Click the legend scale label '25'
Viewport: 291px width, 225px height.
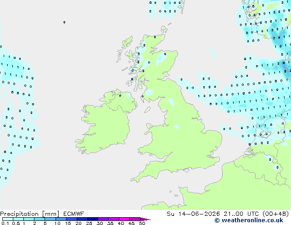pyautogui.click(x=89, y=223)
